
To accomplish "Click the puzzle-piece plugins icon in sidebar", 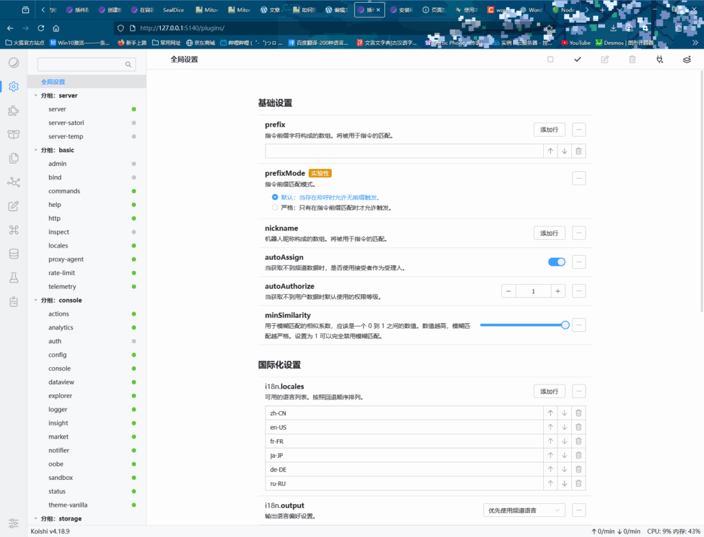I will (13, 111).
